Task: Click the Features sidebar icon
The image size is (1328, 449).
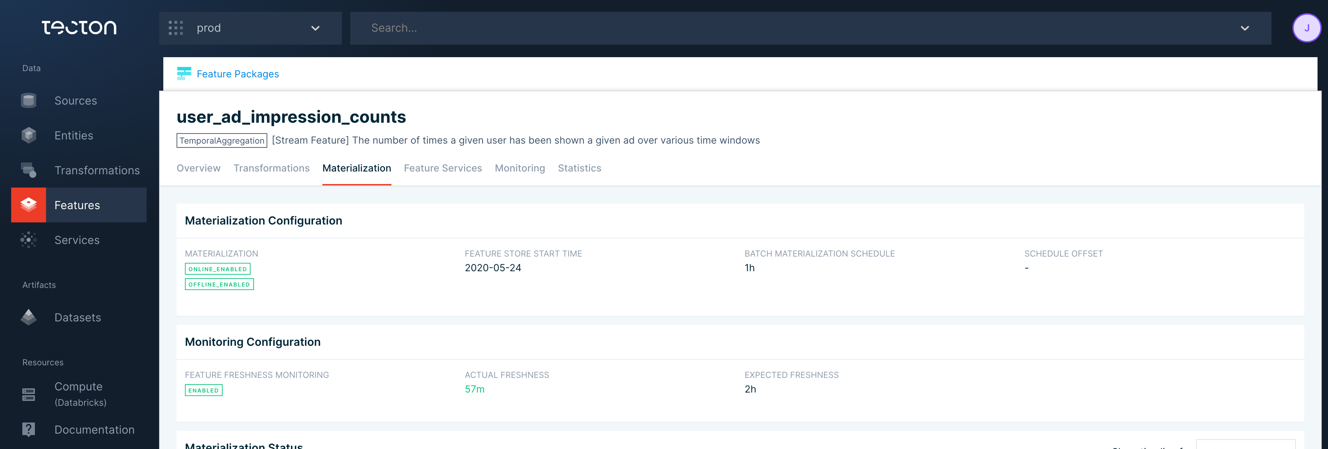Action: [x=30, y=205]
